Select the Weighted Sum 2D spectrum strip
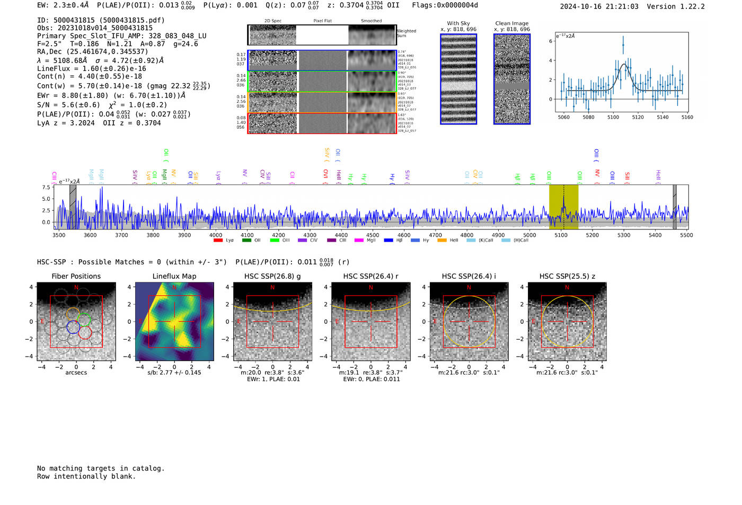This screenshot has height=505, width=742. click(x=322, y=34)
